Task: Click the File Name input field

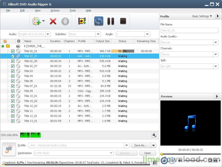Action: [x=189, y=30]
